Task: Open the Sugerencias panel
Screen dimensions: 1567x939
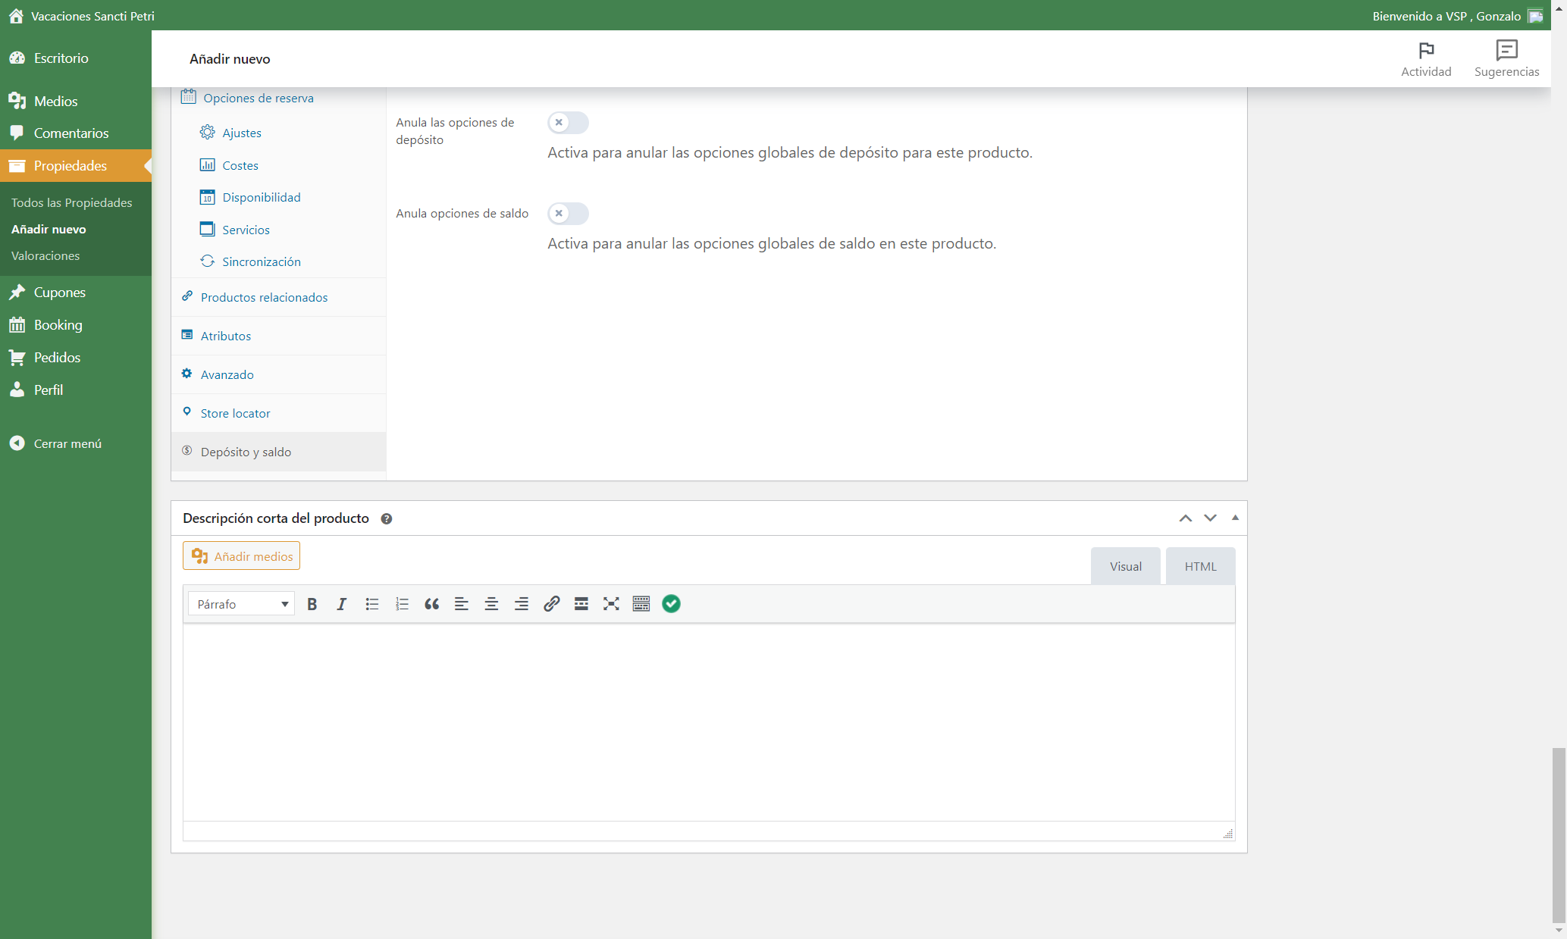Action: (x=1506, y=59)
